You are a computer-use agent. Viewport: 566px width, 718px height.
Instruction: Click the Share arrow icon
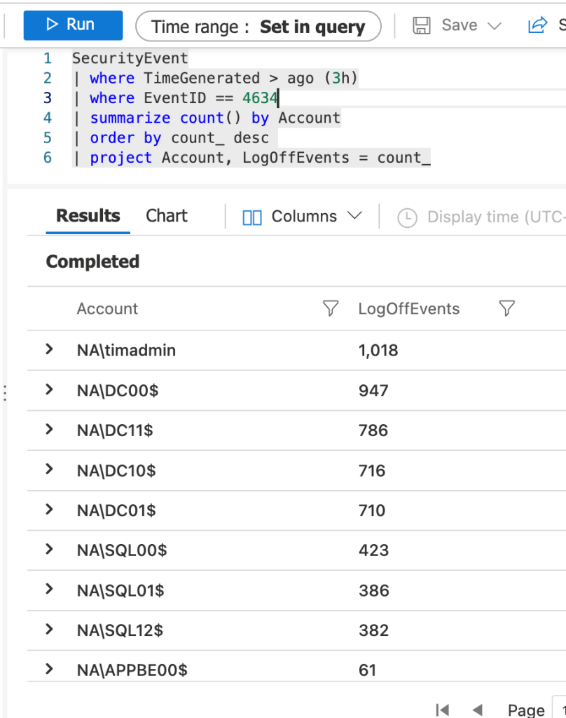pos(537,26)
